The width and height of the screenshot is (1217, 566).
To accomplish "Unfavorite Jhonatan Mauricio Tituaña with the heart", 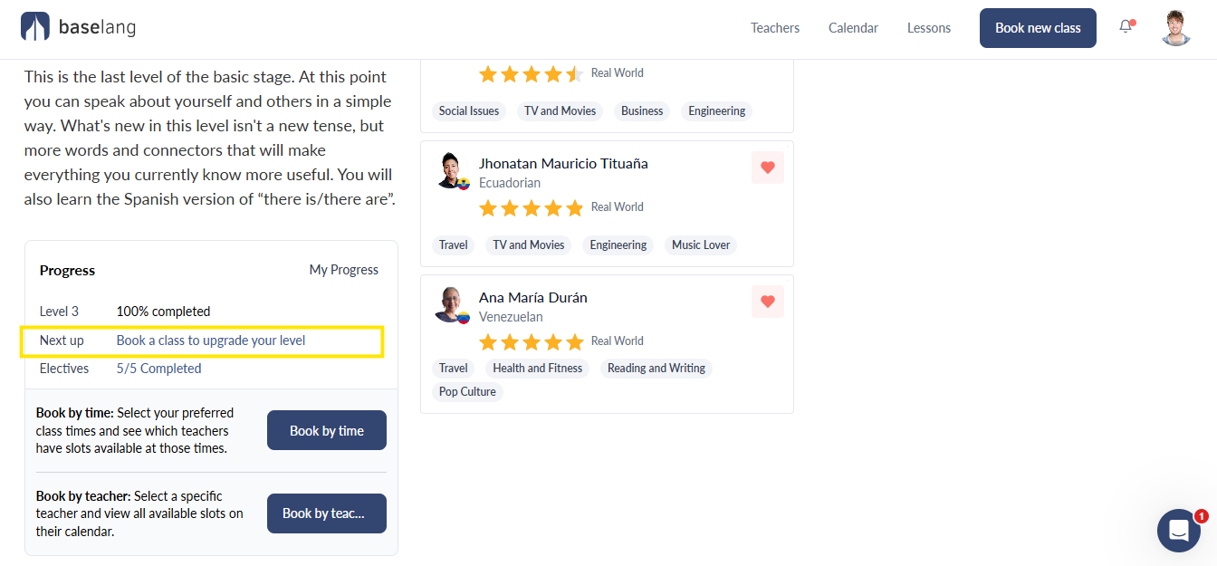I will [768, 168].
